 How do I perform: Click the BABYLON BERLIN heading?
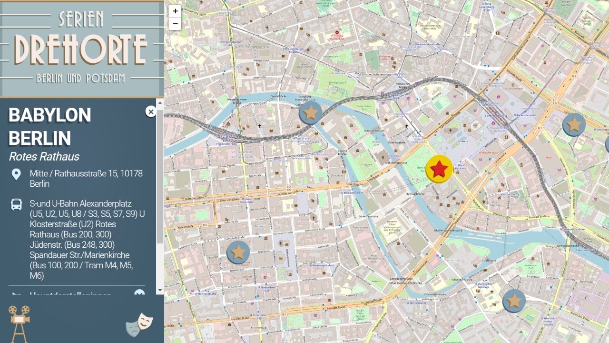click(x=50, y=127)
